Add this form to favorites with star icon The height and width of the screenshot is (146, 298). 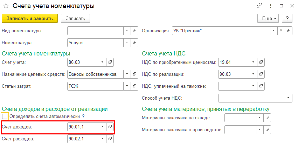[6, 6]
